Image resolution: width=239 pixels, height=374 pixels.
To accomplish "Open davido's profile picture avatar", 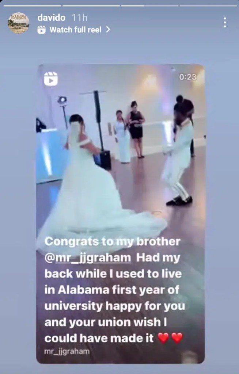I will coord(19,23).
